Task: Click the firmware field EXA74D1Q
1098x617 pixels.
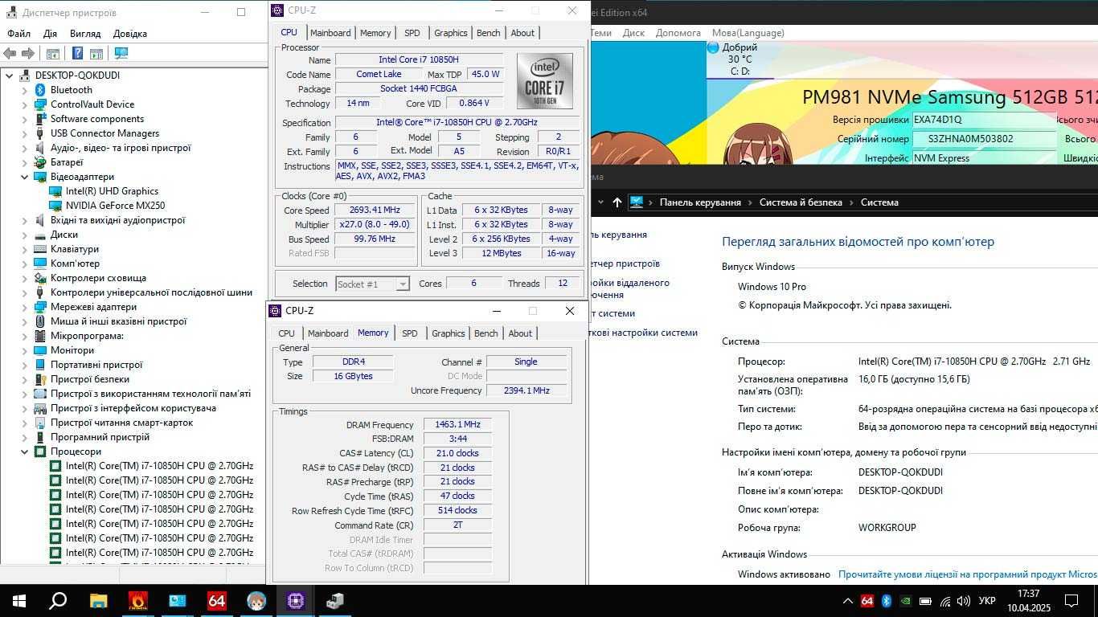Action: (x=984, y=120)
